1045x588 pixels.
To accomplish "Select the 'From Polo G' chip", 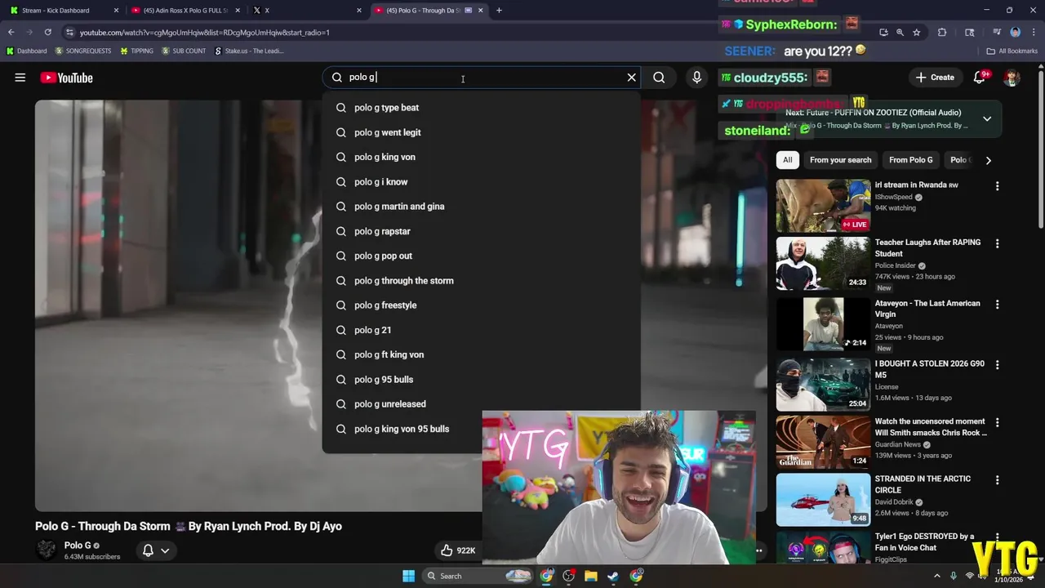I will (x=910, y=160).
